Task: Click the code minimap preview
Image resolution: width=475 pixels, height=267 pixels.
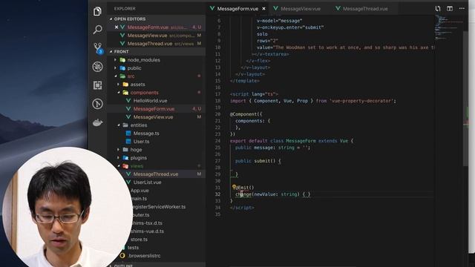Action: click(449, 27)
